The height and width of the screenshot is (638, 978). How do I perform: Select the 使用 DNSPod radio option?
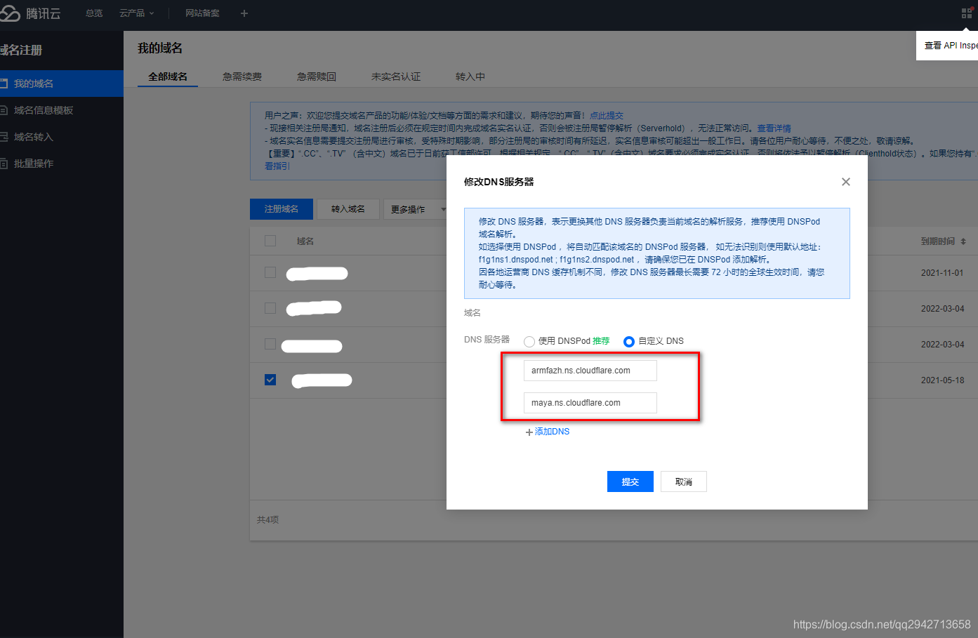529,342
